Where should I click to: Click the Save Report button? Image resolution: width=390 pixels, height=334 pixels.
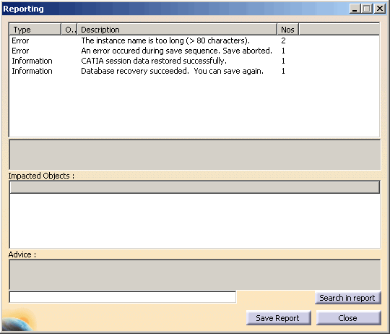(x=278, y=318)
